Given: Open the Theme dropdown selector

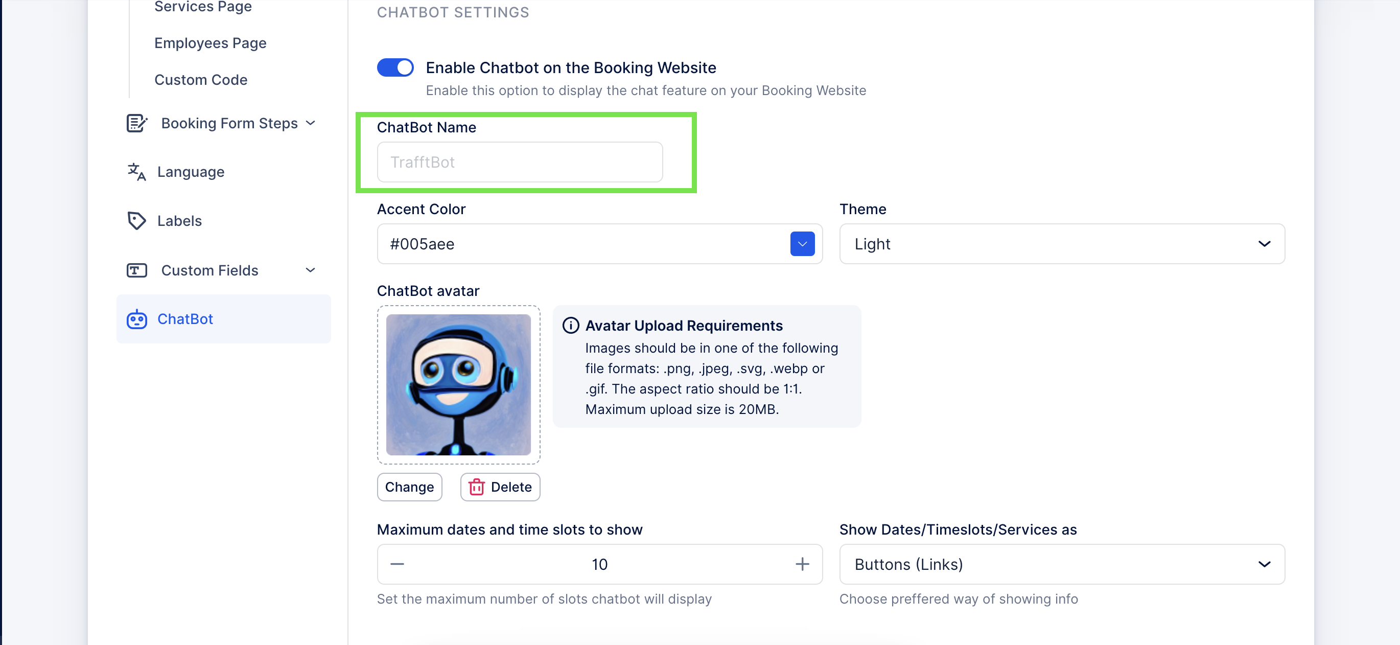Looking at the screenshot, I should click(x=1062, y=244).
